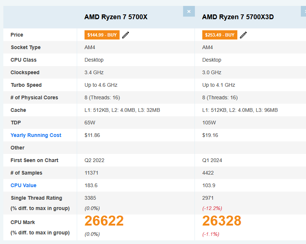
Task: Select yearly cost $11.86
Action: tap(92, 135)
